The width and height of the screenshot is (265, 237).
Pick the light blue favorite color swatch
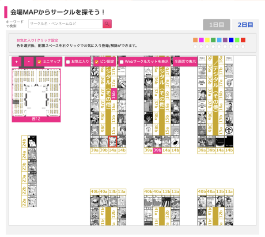pyautogui.click(x=219, y=40)
